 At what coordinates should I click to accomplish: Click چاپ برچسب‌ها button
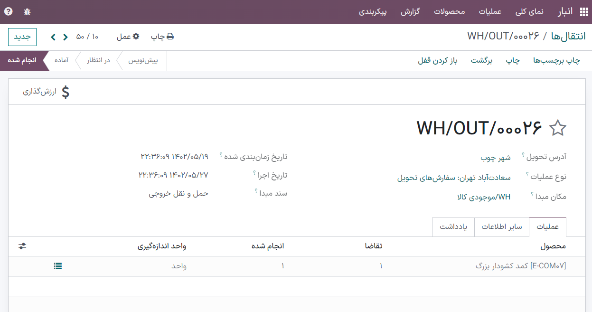tap(557, 61)
